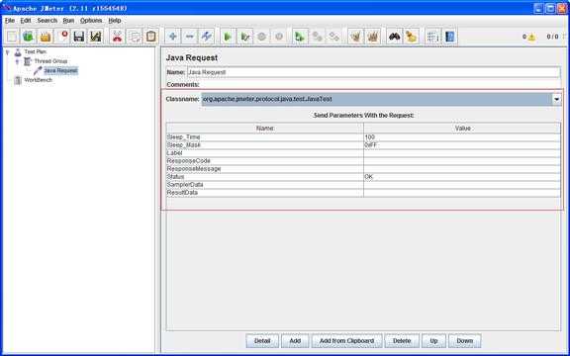Image resolution: width=570 pixels, height=356 pixels.
Task: Click the Detail button
Action: (x=262, y=341)
